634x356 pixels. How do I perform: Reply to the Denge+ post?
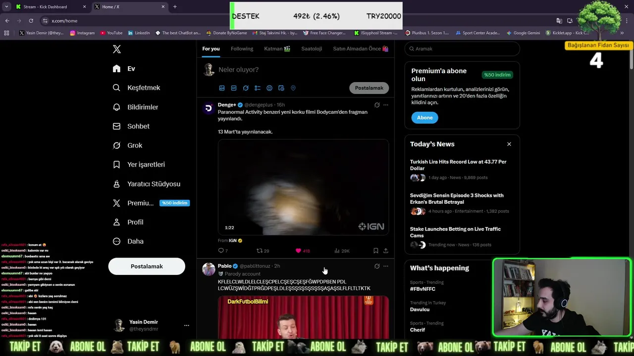coord(223,251)
